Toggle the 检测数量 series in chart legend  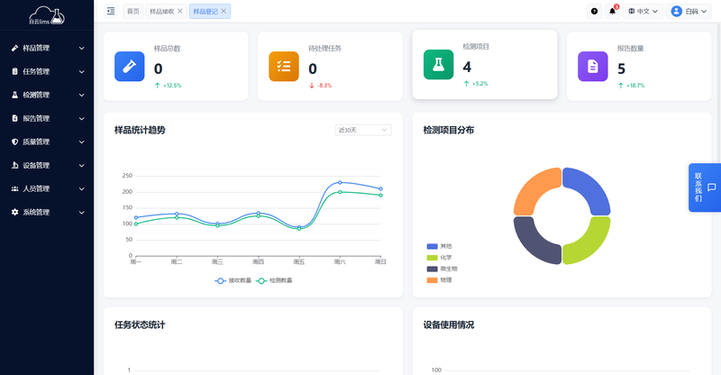point(275,280)
